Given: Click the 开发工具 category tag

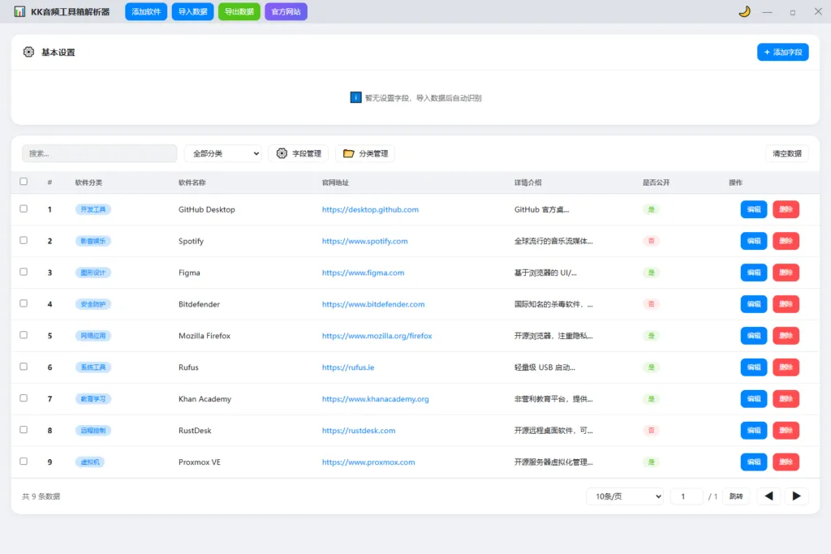Looking at the screenshot, I should [x=93, y=209].
